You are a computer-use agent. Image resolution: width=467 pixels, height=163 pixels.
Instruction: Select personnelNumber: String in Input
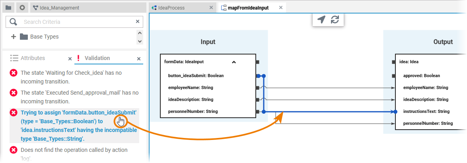[x=193, y=112]
